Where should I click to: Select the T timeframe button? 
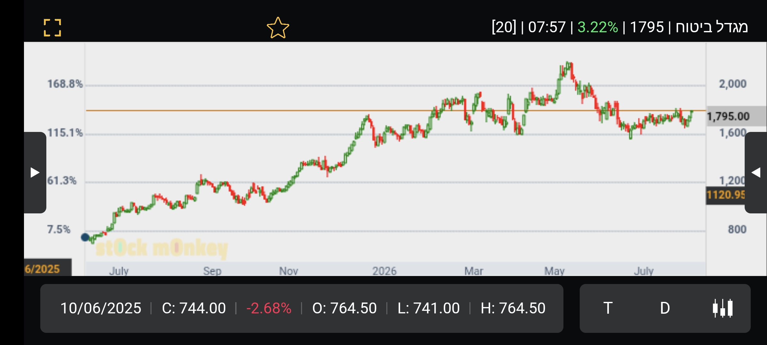[x=608, y=308]
